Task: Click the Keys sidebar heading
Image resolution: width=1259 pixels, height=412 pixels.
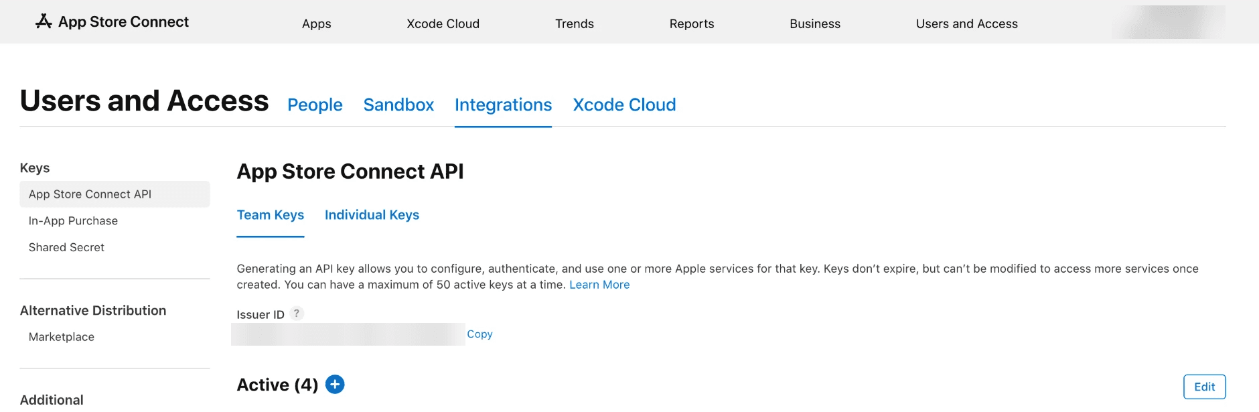Action: [35, 168]
